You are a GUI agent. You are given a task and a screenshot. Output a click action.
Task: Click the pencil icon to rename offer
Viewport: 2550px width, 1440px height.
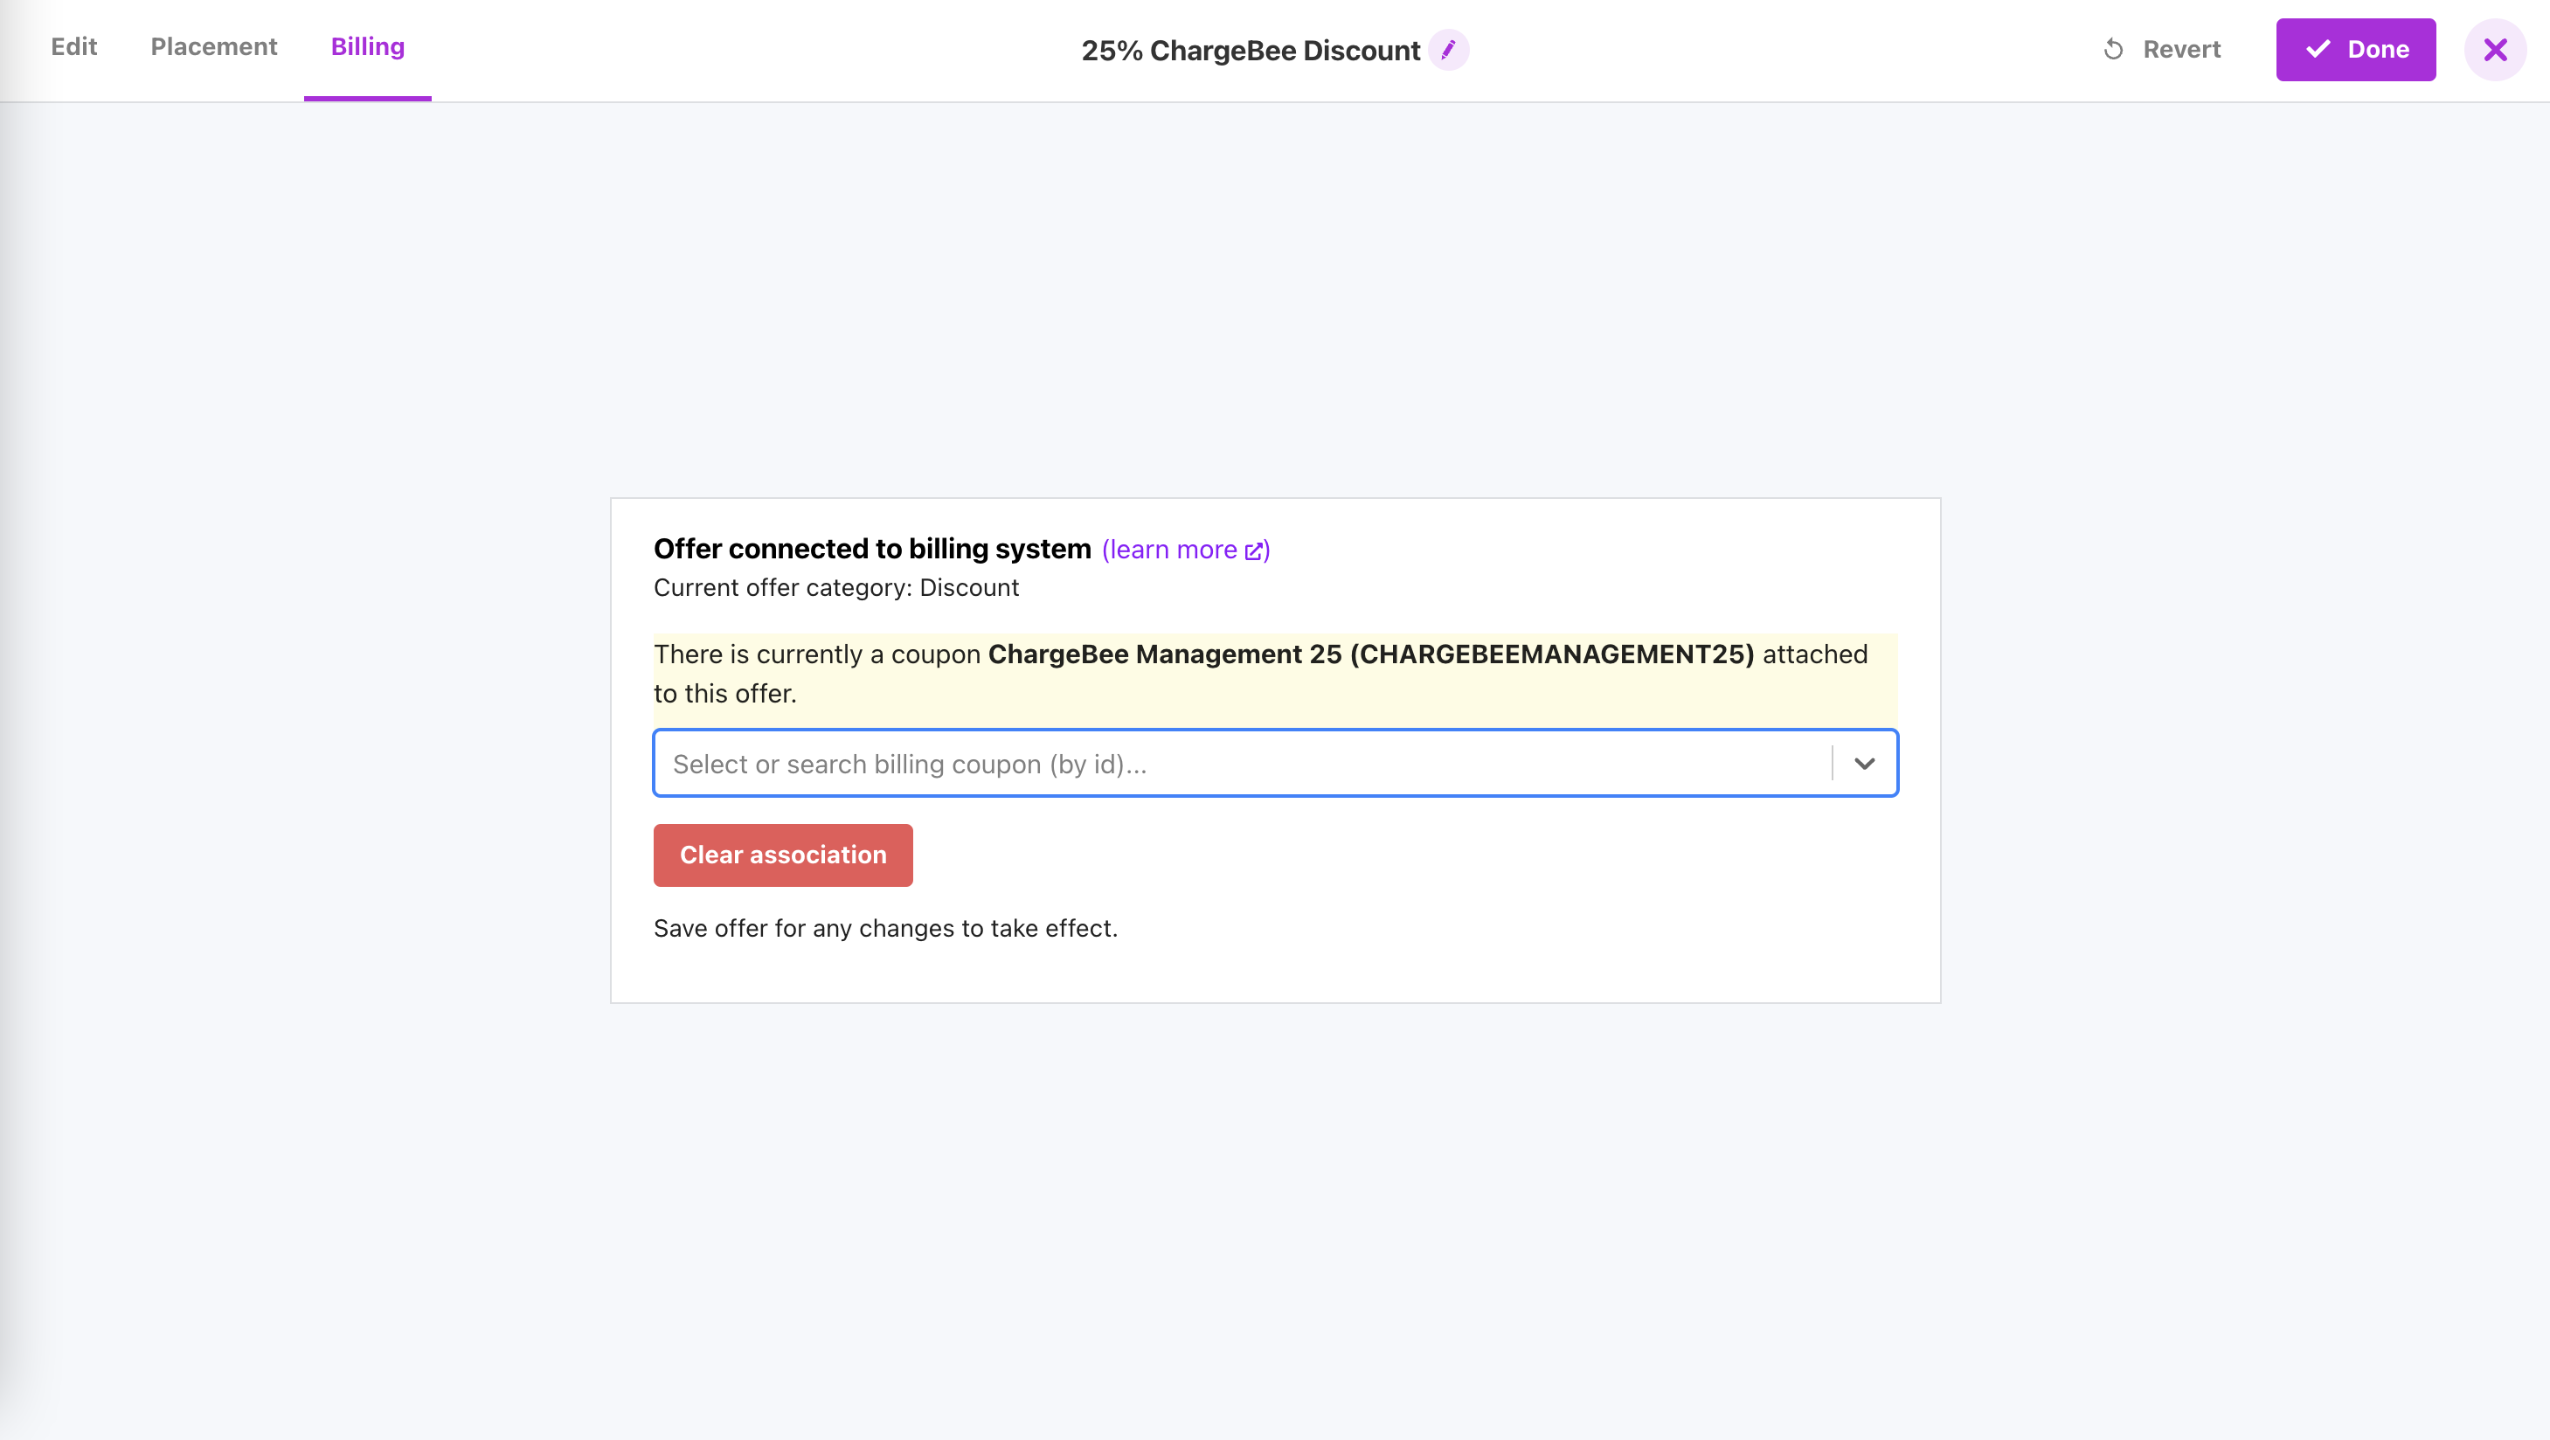pyautogui.click(x=1448, y=50)
